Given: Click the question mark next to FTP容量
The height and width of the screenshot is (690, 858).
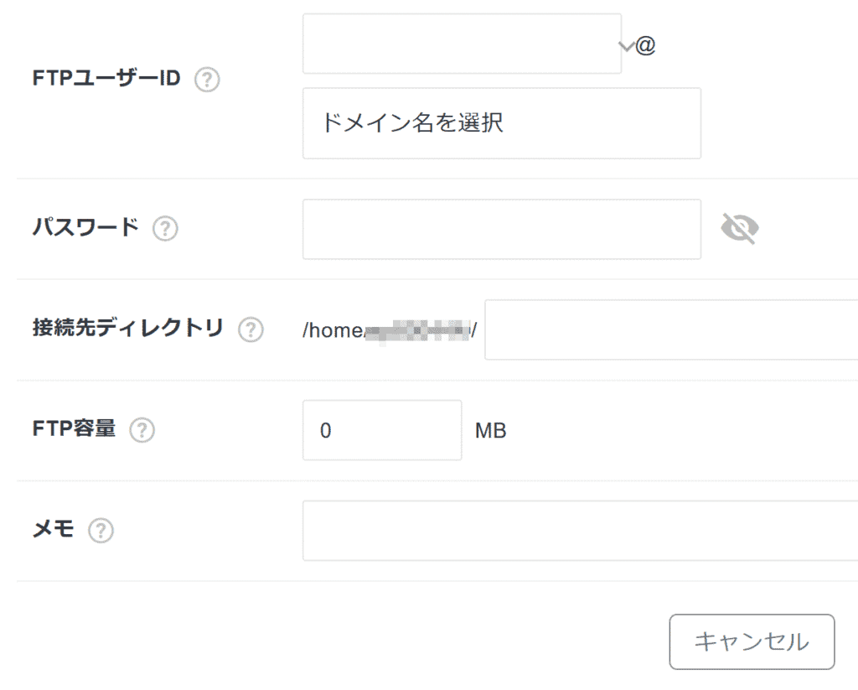Looking at the screenshot, I should [142, 430].
